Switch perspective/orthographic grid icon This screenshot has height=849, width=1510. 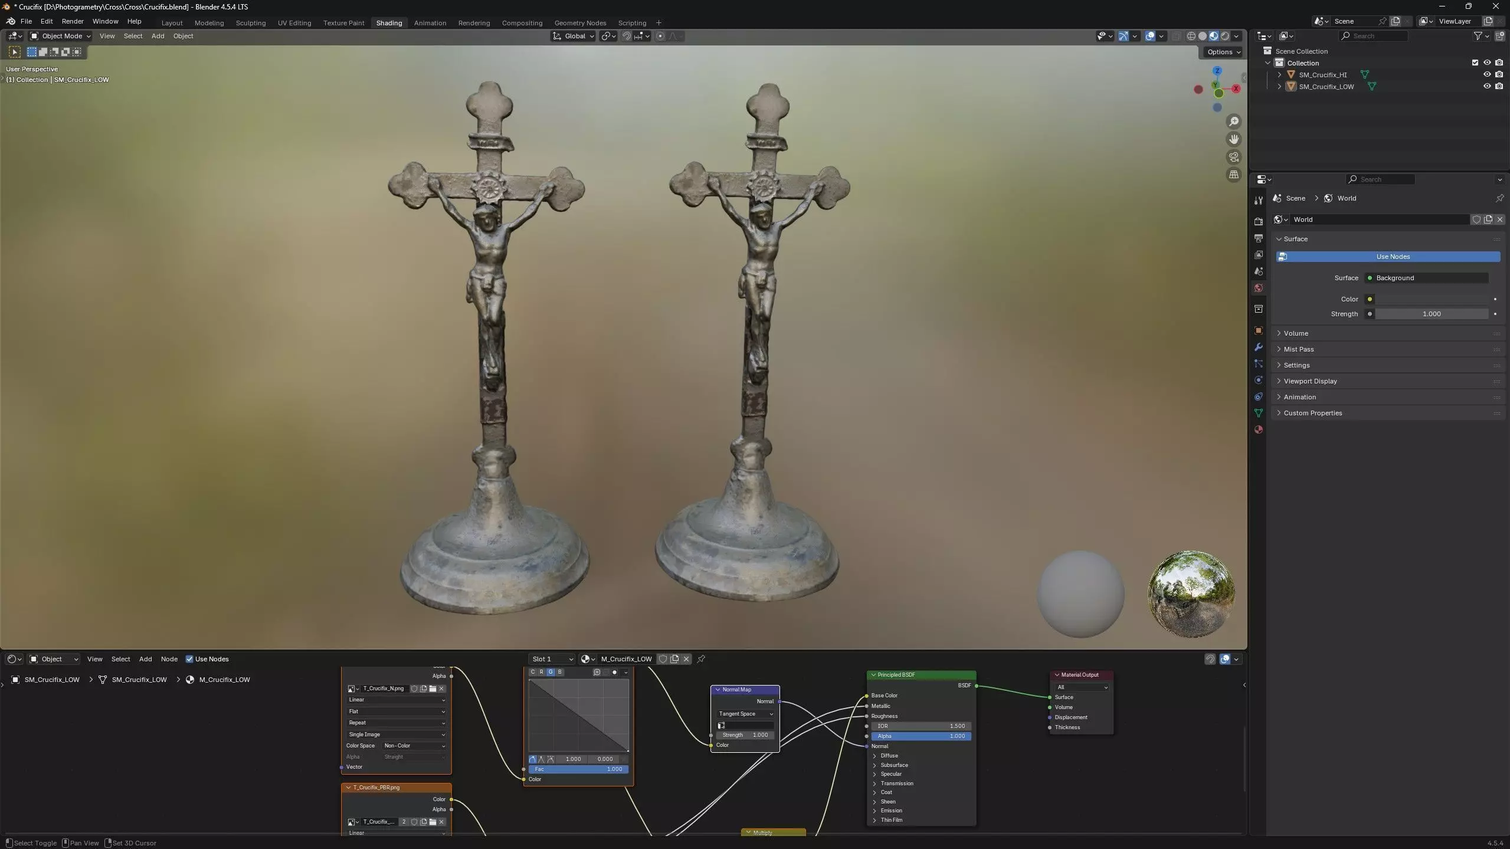click(1234, 175)
